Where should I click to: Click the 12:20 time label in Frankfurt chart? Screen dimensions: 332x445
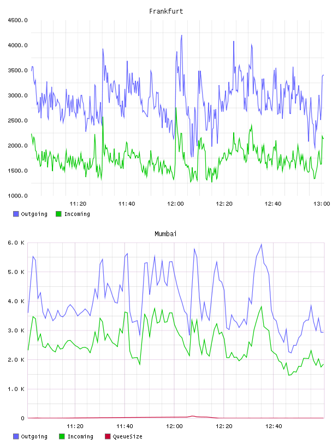224,203
